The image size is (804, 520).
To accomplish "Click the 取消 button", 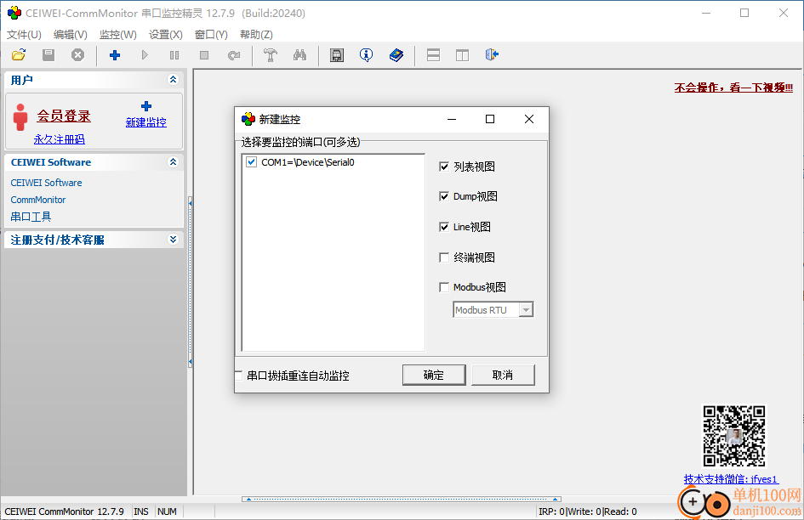I will 503,375.
